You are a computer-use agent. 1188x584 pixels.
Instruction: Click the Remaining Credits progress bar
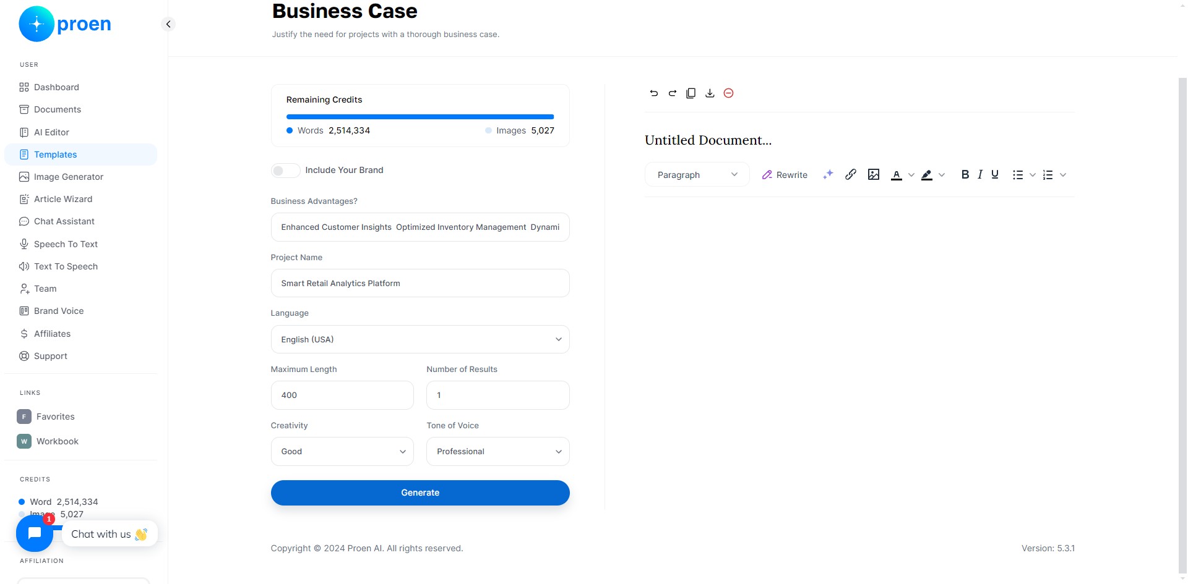tap(420, 117)
